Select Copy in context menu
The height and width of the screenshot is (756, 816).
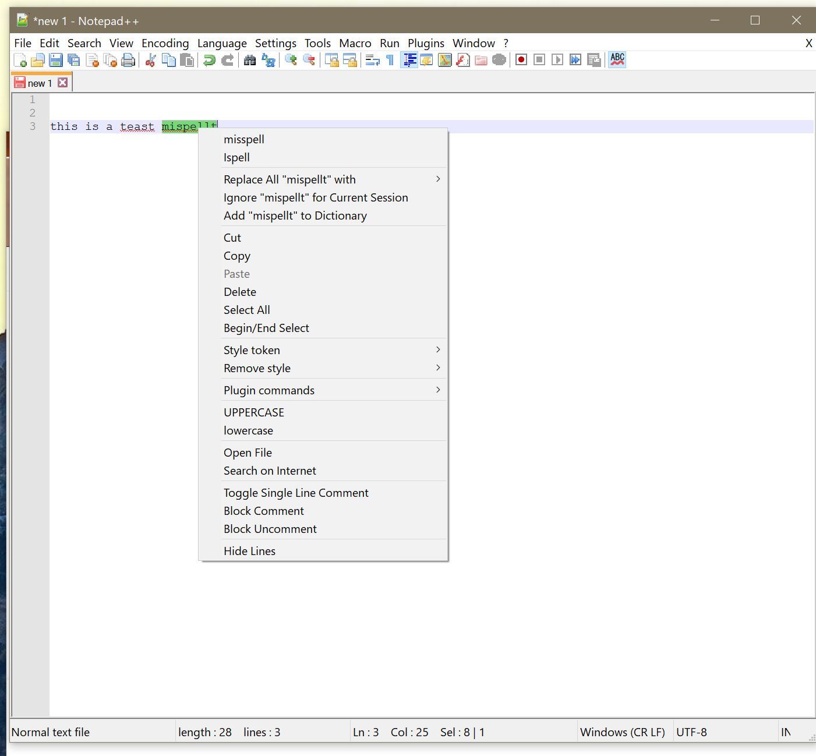[323, 256]
